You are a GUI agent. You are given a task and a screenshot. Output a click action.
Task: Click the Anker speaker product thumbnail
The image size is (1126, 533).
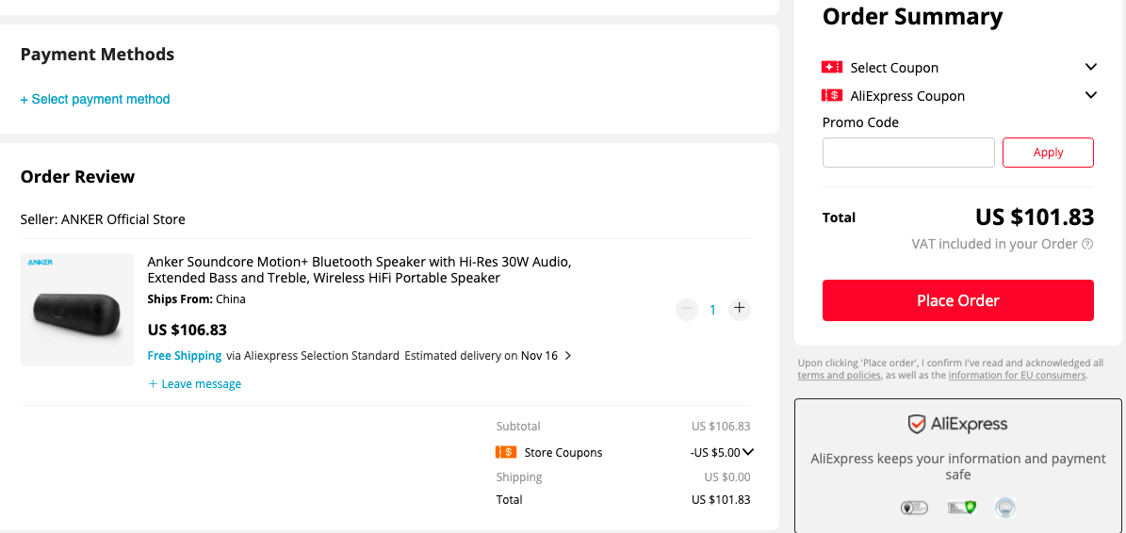click(x=77, y=309)
